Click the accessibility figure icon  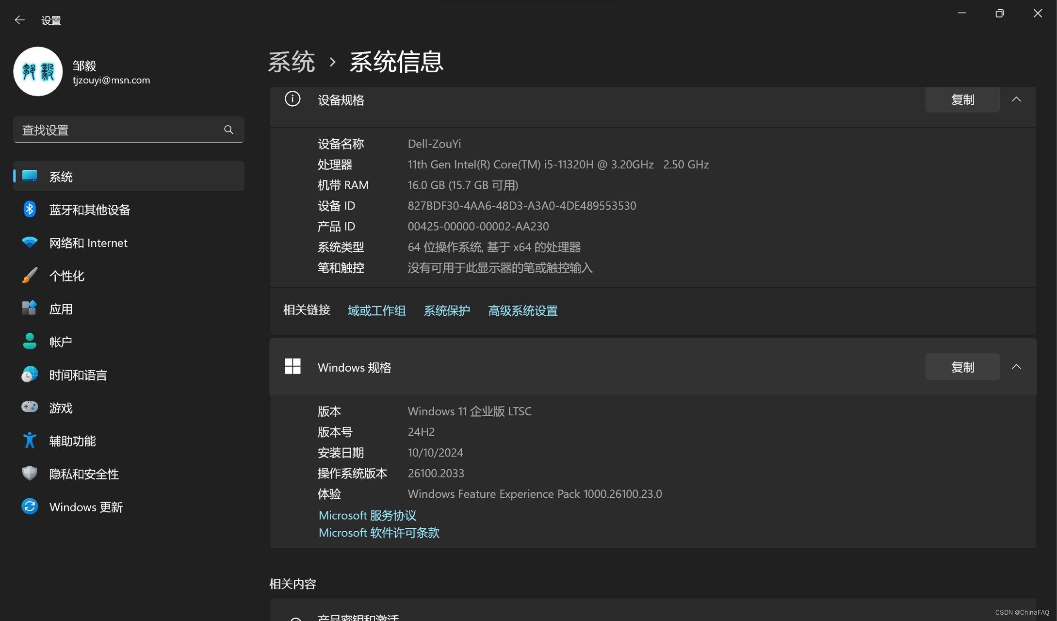click(30, 440)
